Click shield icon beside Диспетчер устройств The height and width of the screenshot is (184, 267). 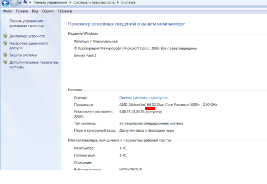click(x=5, y=36)
